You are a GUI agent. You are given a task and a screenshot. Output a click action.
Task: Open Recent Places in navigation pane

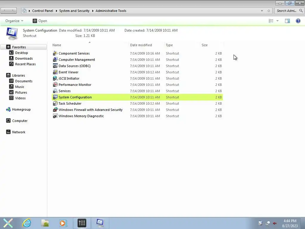coord(25,64)
